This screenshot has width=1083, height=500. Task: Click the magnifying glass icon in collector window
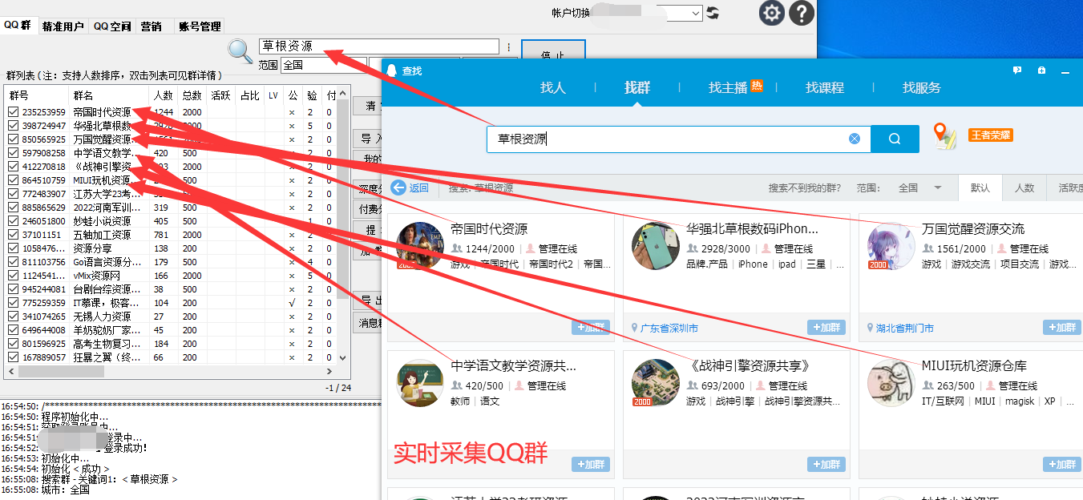240,50
